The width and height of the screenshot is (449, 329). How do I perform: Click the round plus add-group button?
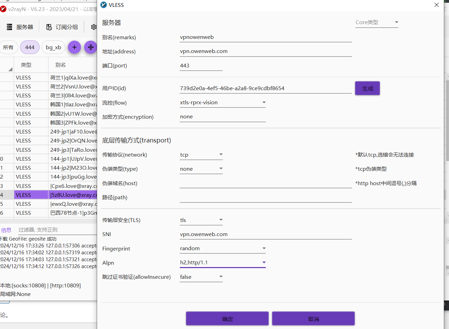74,47
